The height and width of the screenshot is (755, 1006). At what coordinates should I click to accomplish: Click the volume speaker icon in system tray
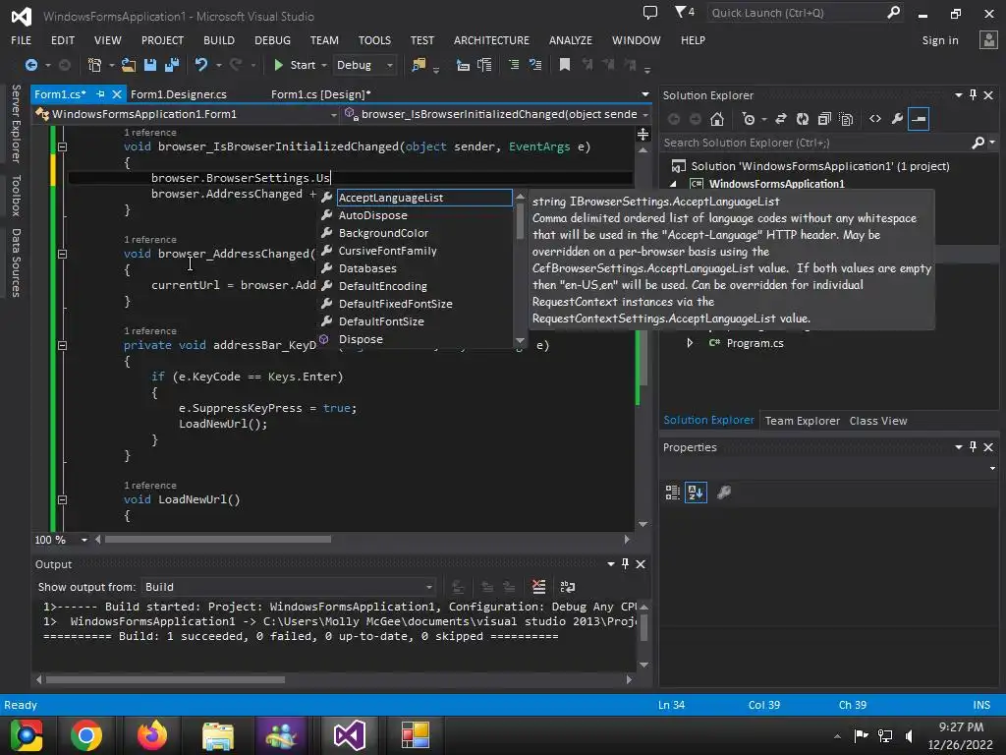tap(909, 735)
